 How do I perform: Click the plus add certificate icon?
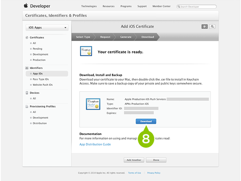tap(205, 26)
